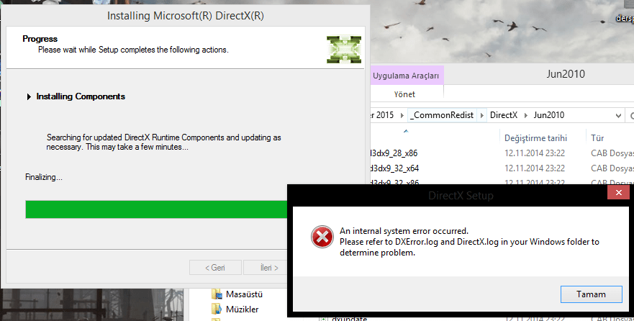Viewport: 634px width, 321px height.
Task: Click the red error icon in dialog
Action: tap(322, 237)
